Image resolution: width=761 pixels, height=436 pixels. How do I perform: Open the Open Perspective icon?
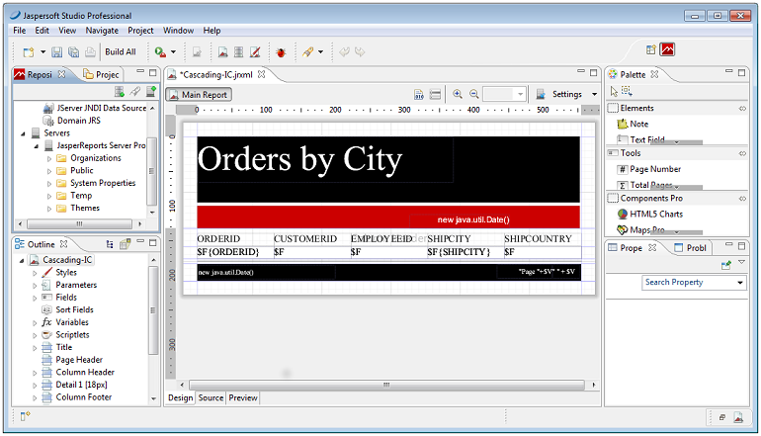point(651,49)
